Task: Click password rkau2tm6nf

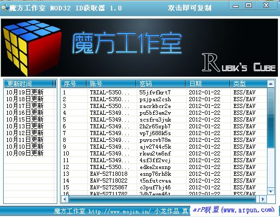Action: pos(155,153)
